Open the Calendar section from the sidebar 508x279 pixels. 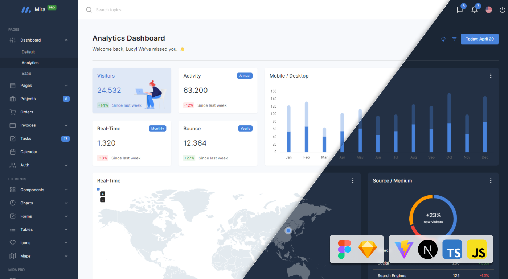tap(29, 151)
